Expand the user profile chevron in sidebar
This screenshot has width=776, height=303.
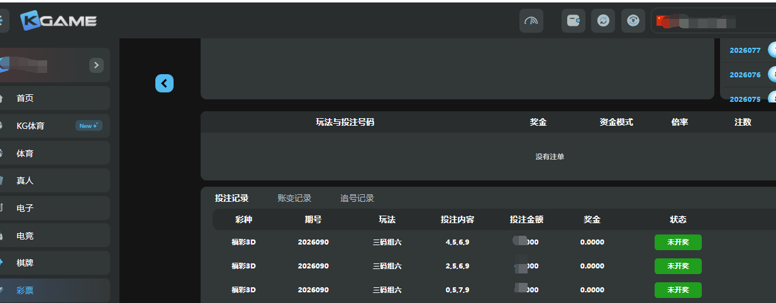tap(96, 65)
